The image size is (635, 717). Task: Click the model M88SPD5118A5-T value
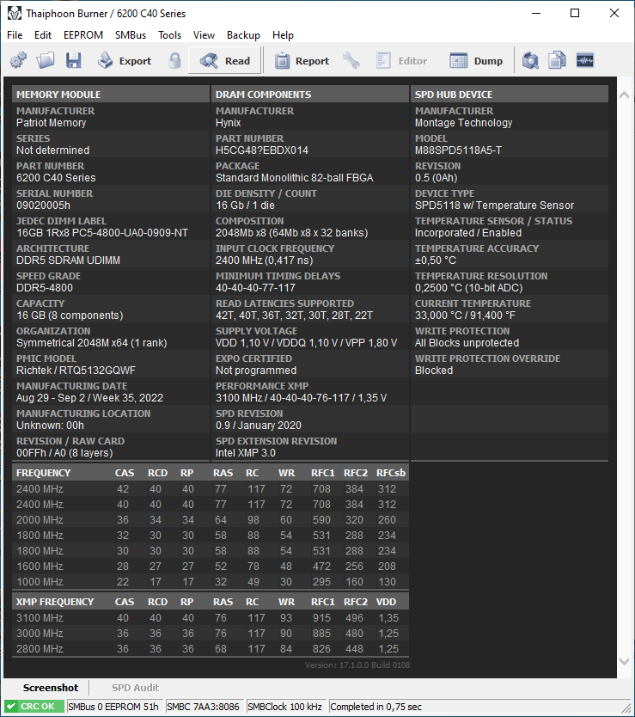(x=458, y=150)
